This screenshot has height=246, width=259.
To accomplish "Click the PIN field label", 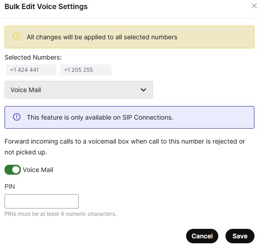I will pyautogui.click(x=10, y=186).
